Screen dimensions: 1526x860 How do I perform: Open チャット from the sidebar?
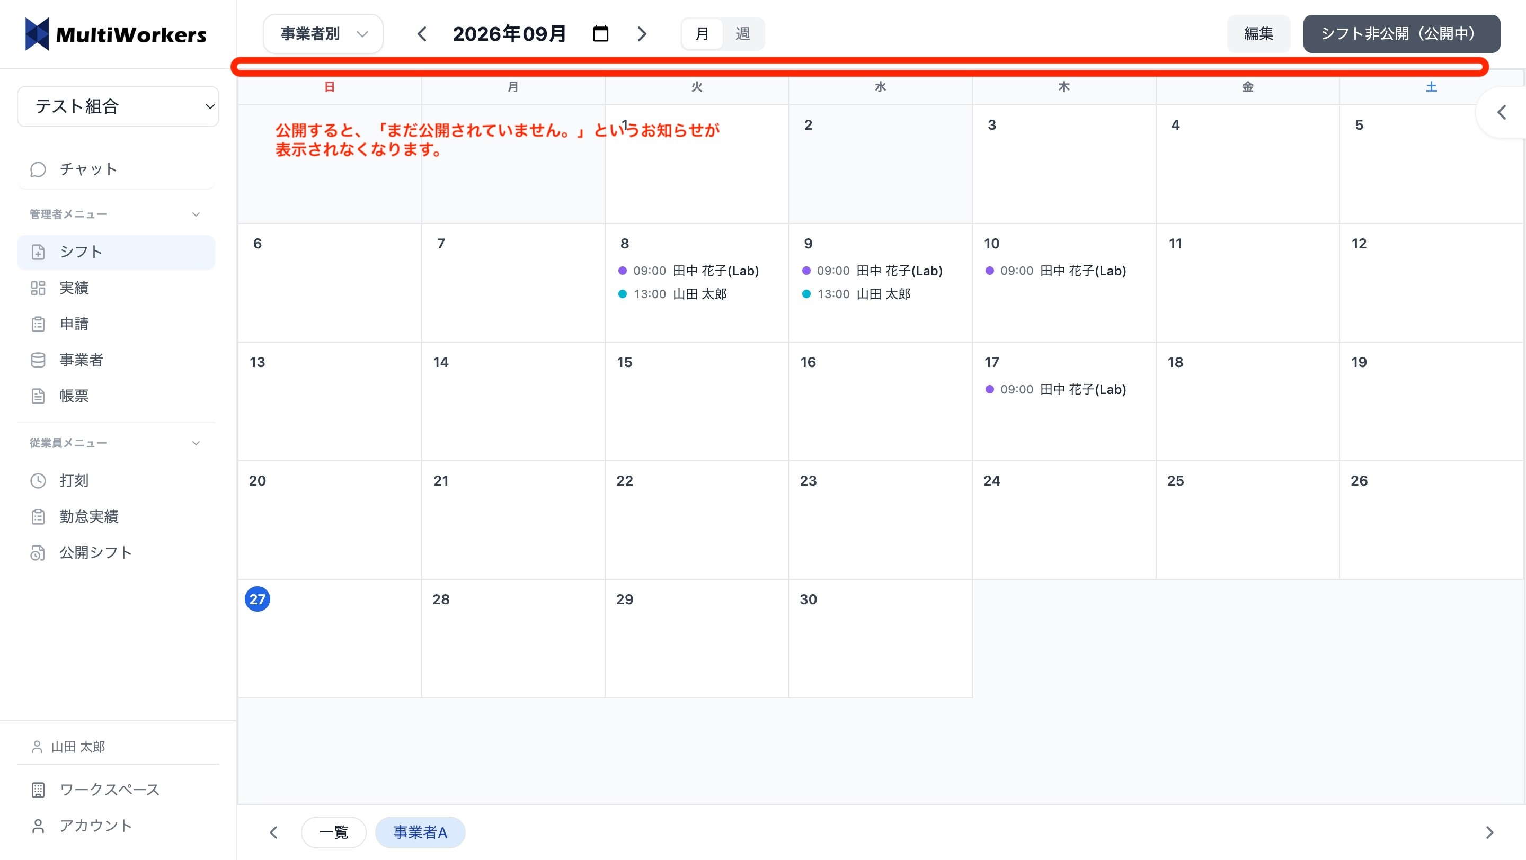[116, 169]
